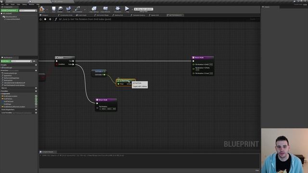Screen dimensions: 308x173
Task: Open the eye view options in My Blueprint
Action: point(35,61)
